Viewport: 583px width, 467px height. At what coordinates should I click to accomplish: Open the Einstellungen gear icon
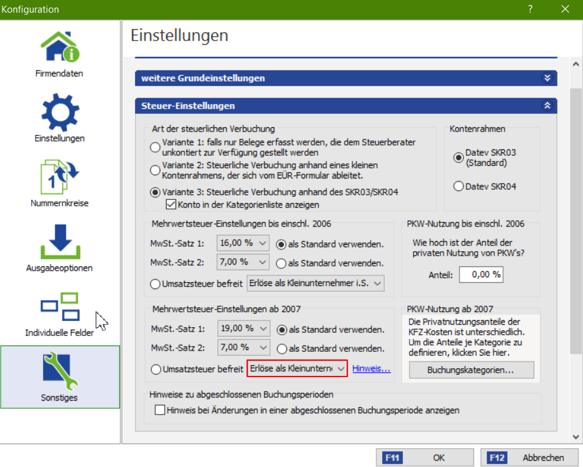pos(60,112)
